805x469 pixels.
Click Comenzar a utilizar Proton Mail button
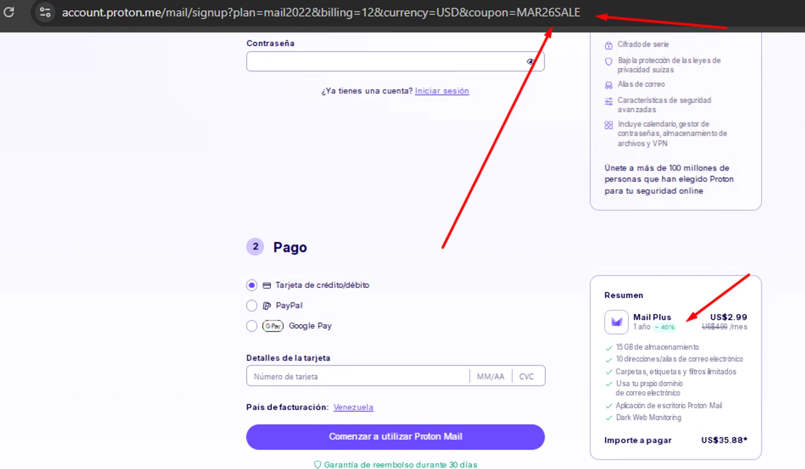point(396,437)
